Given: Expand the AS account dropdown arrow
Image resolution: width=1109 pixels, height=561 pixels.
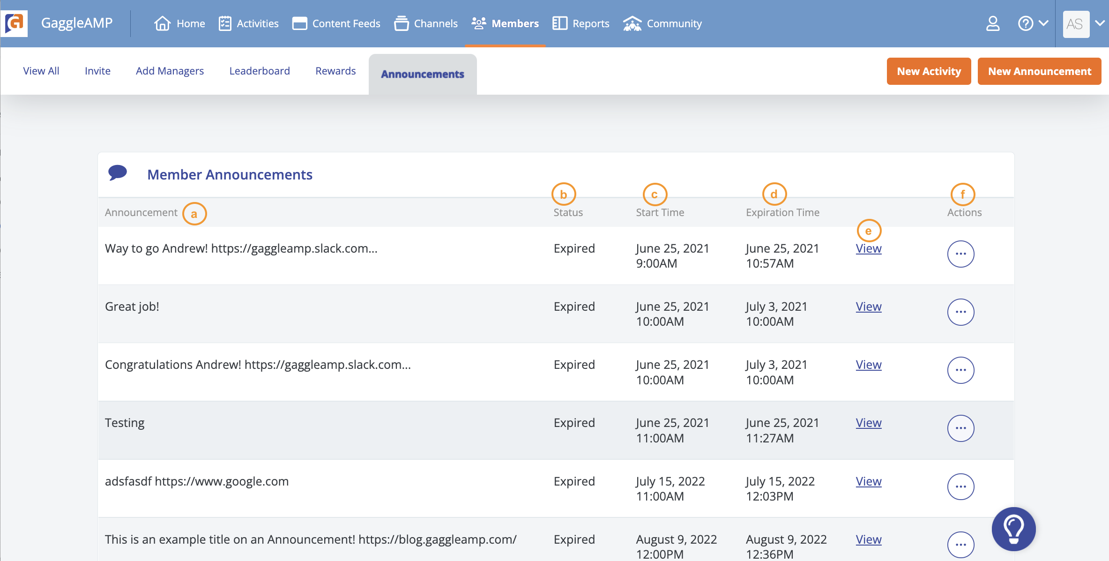Looking at the screenshot, I should tap(1100, 23).
